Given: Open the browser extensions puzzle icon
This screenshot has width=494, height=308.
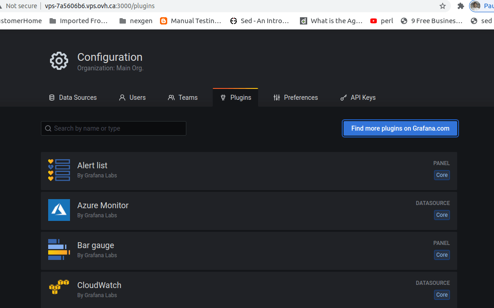Looking at the screenshot, I should 461,6.
